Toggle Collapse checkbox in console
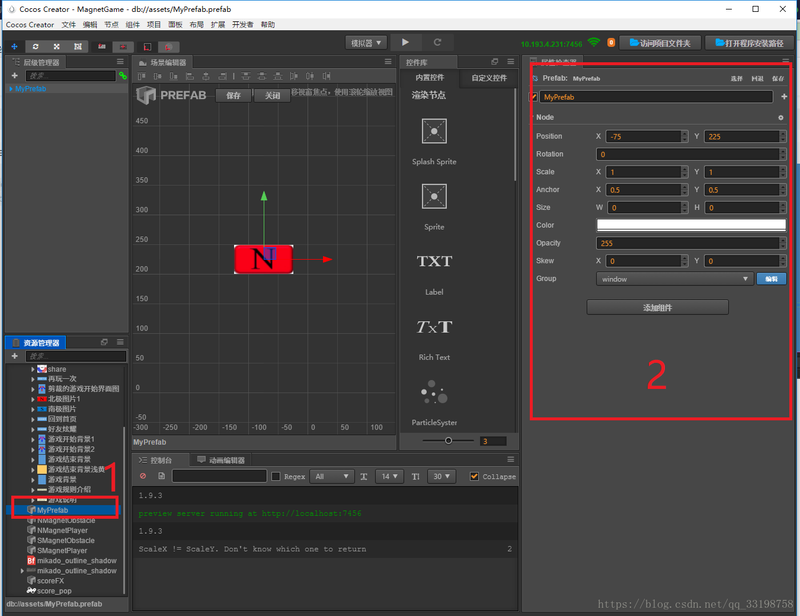This screenshot has width=800, height=616. (x=474, y=476)
